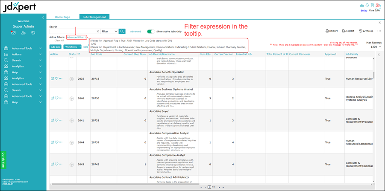This screenshot has width=385, height=191.
Task: Sort by the Job Family column header
Action: tap(352, 54)
